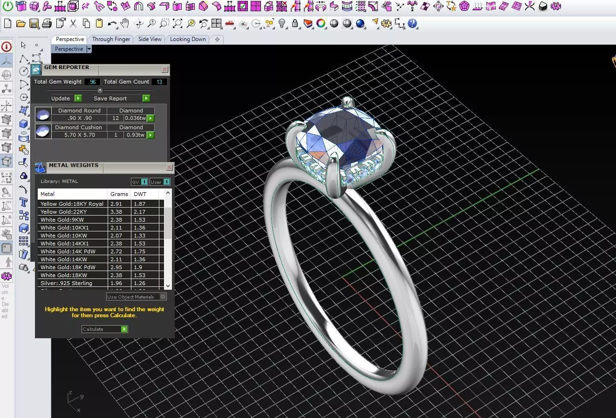This screenshot has height=418, width=616.
Task: Click the Total Gem Weight value field
Action: click(92, 82)
